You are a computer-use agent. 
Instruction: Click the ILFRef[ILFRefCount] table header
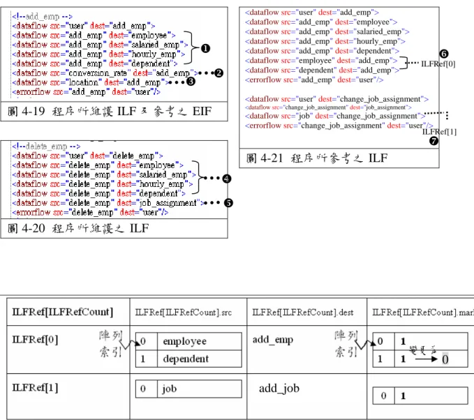(x=63, y=312)
